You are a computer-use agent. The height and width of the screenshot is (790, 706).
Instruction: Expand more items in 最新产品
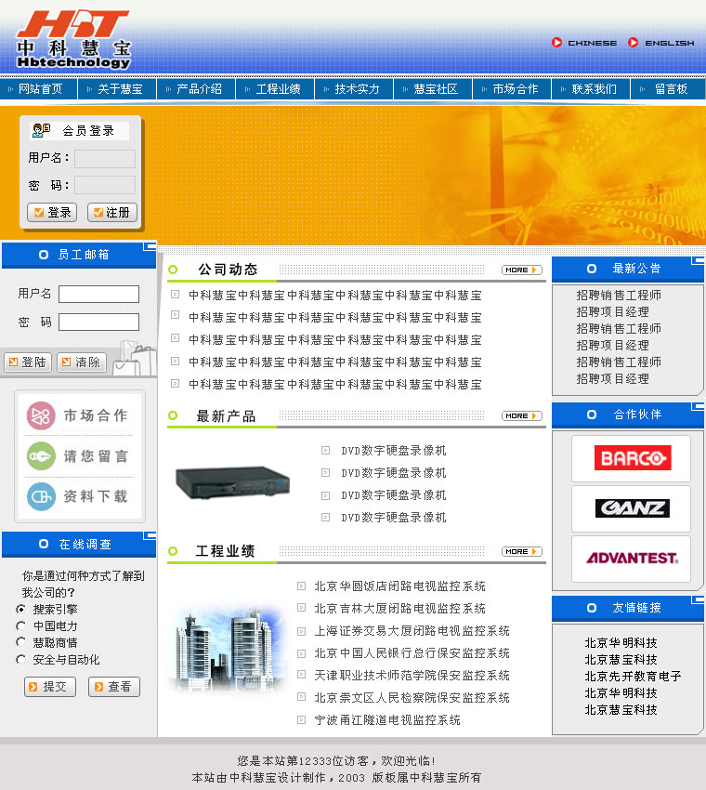[521, 416]
